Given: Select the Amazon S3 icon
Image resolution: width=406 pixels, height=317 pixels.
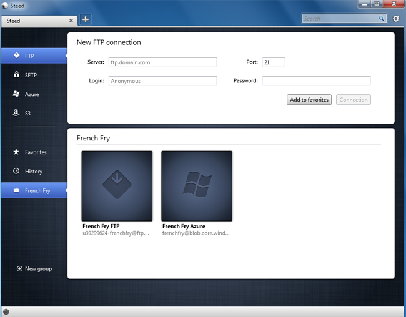Looking at the screenshot, I should (x=16, y=112).
